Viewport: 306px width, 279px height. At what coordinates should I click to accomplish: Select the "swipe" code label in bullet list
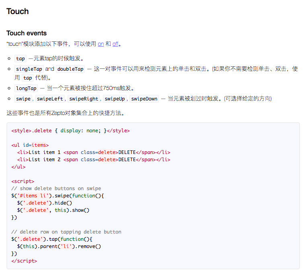(x=23, y=99)
